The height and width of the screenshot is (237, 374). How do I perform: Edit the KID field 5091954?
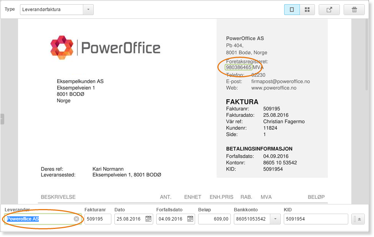point(316,219)
